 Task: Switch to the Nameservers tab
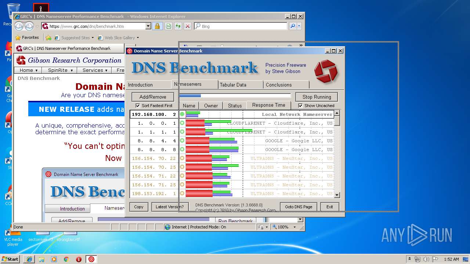tap(195, 84)
